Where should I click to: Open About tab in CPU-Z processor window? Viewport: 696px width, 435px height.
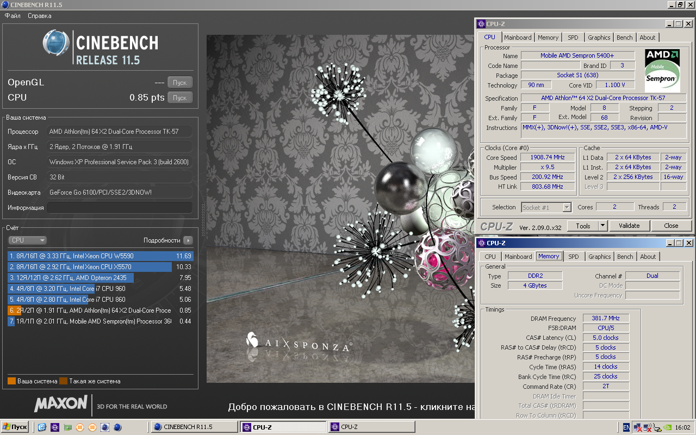[x=648, y=38]
